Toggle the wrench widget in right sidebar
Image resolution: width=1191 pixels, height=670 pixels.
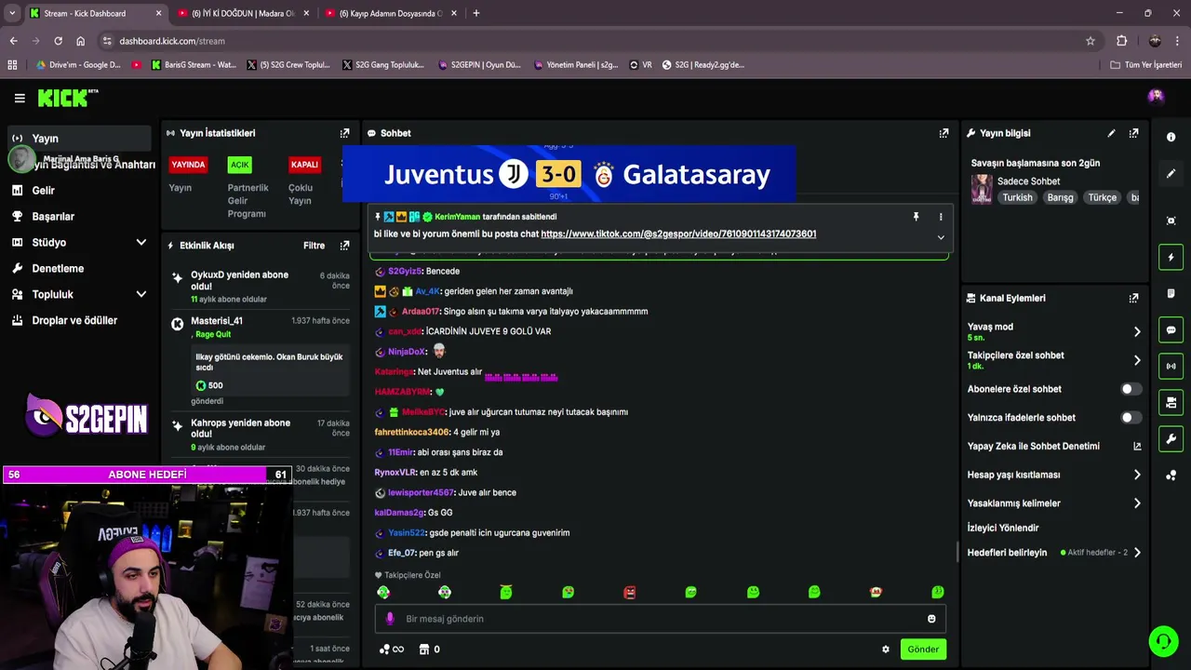1171,438
